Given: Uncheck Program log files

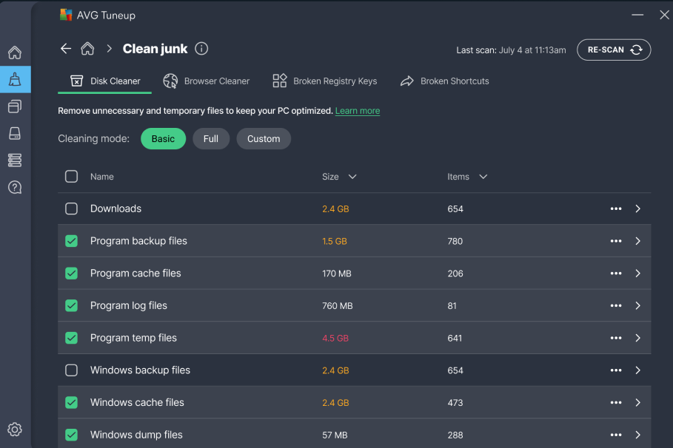Looking at the screenshot, I should [x=71, y=305].
